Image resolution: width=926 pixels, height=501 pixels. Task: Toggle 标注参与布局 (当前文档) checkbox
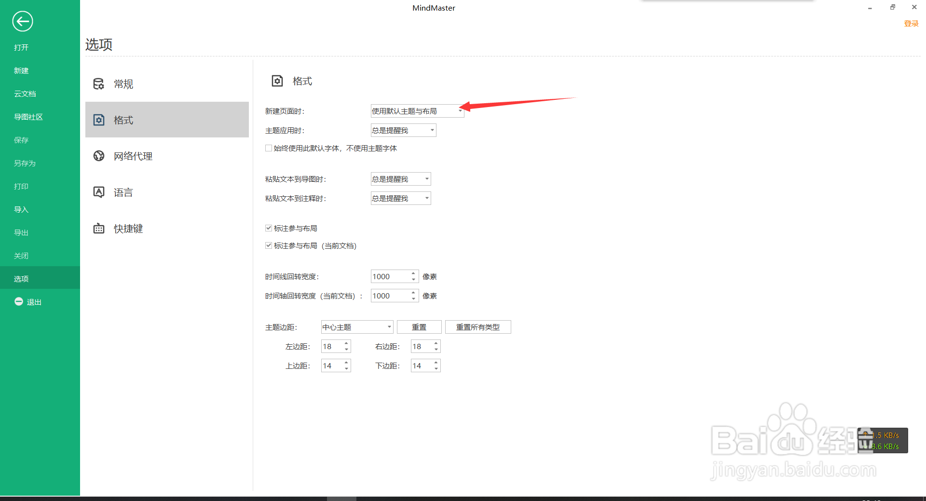pos(269,245)
